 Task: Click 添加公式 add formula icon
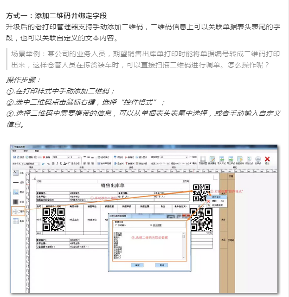[x=249, y=159]
